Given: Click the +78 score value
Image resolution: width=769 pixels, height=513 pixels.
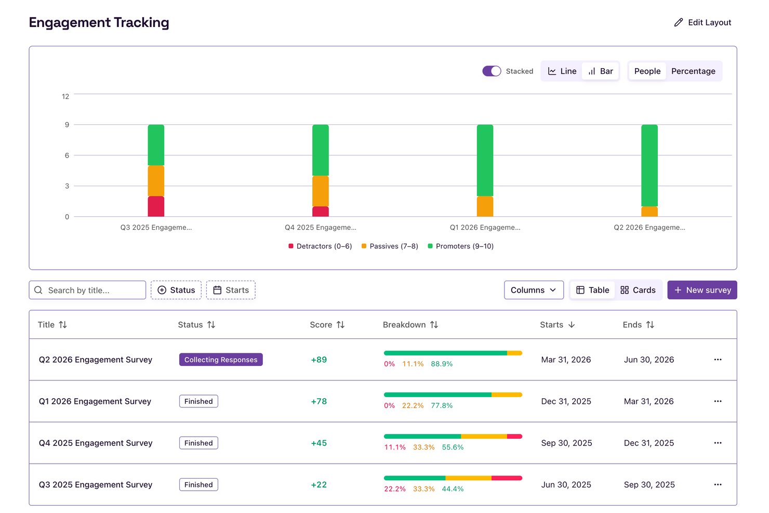Looking at the screenshot, I should pyautogui.click(x=319, y=401).
